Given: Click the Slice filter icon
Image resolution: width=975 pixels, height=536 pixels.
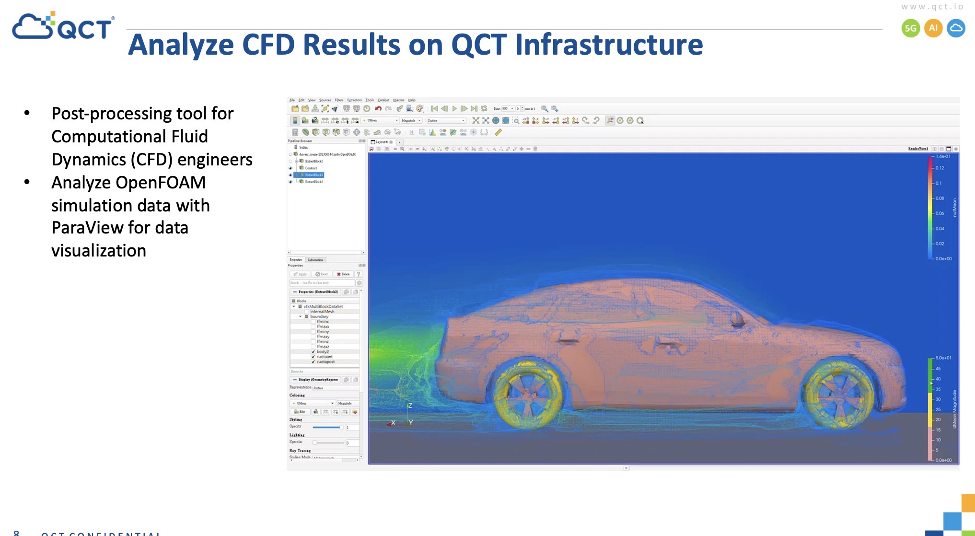Looking at the screenshot, I should pyautogui.click(x=325, y=133).
